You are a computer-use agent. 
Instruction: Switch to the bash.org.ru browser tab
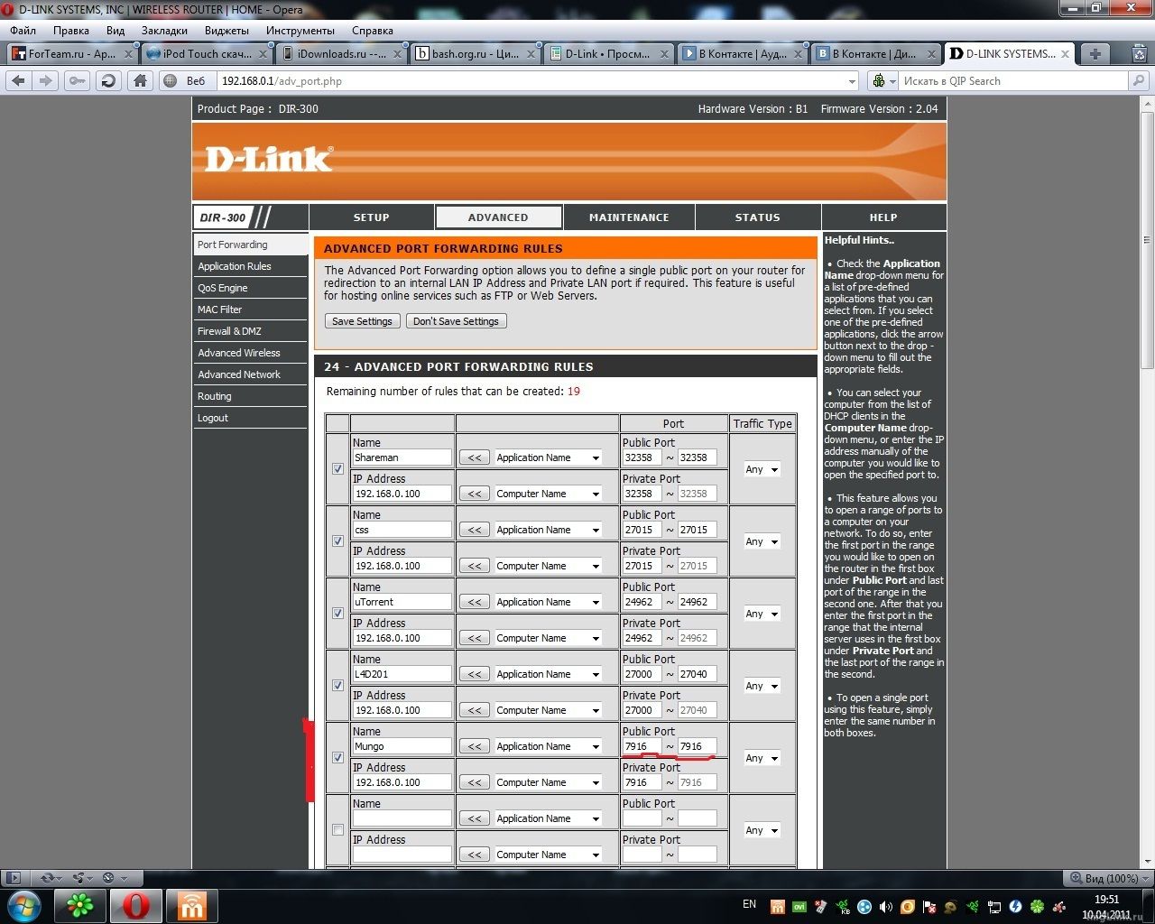click(x=474, y=54)
